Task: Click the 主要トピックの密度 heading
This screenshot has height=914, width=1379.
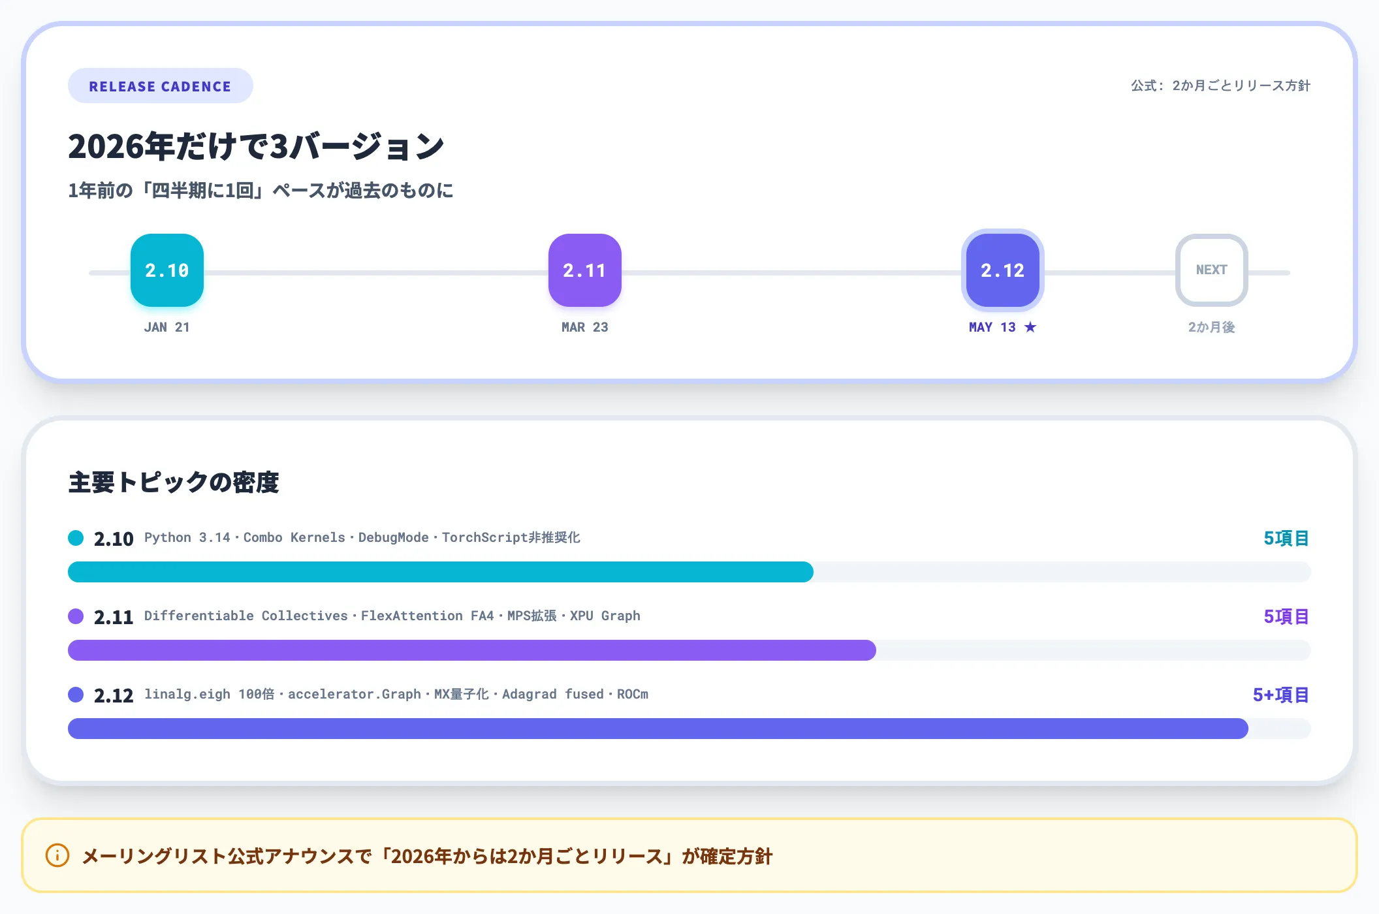Action: [x=174, y=482]
